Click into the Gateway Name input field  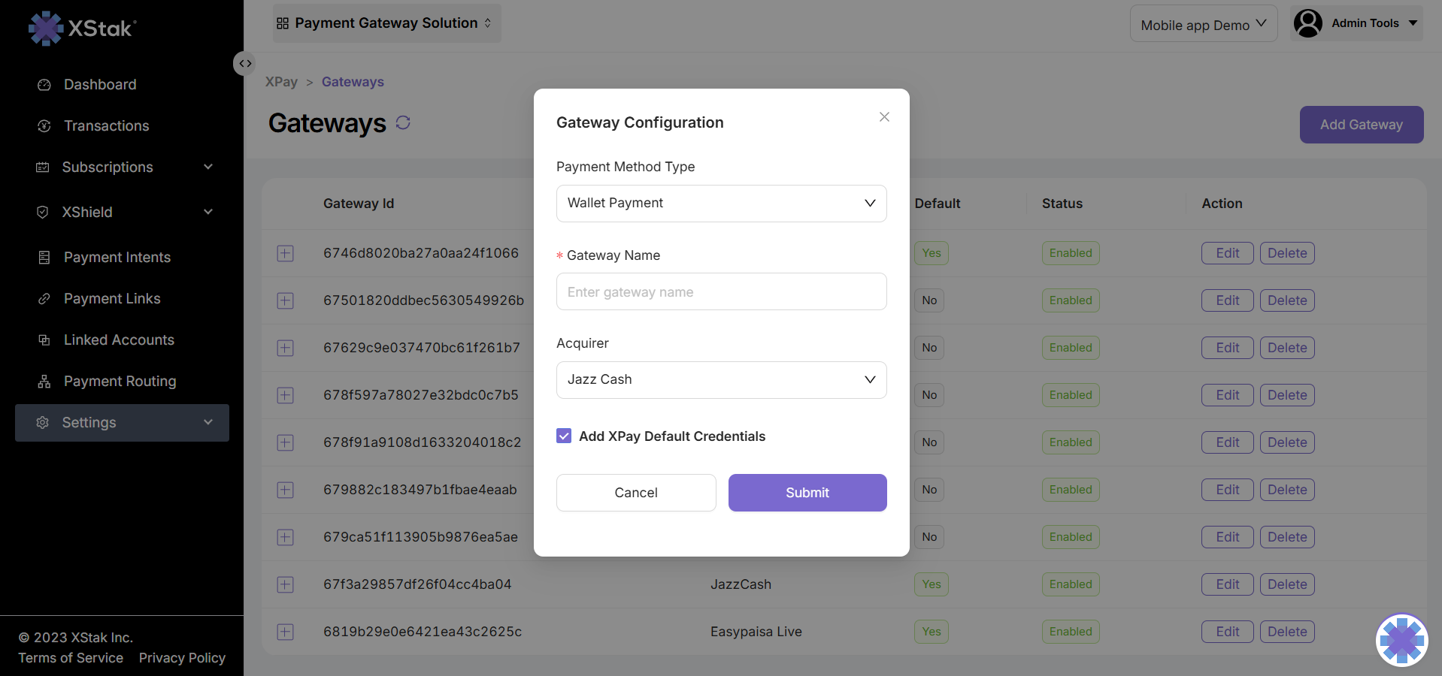[721, 292]
